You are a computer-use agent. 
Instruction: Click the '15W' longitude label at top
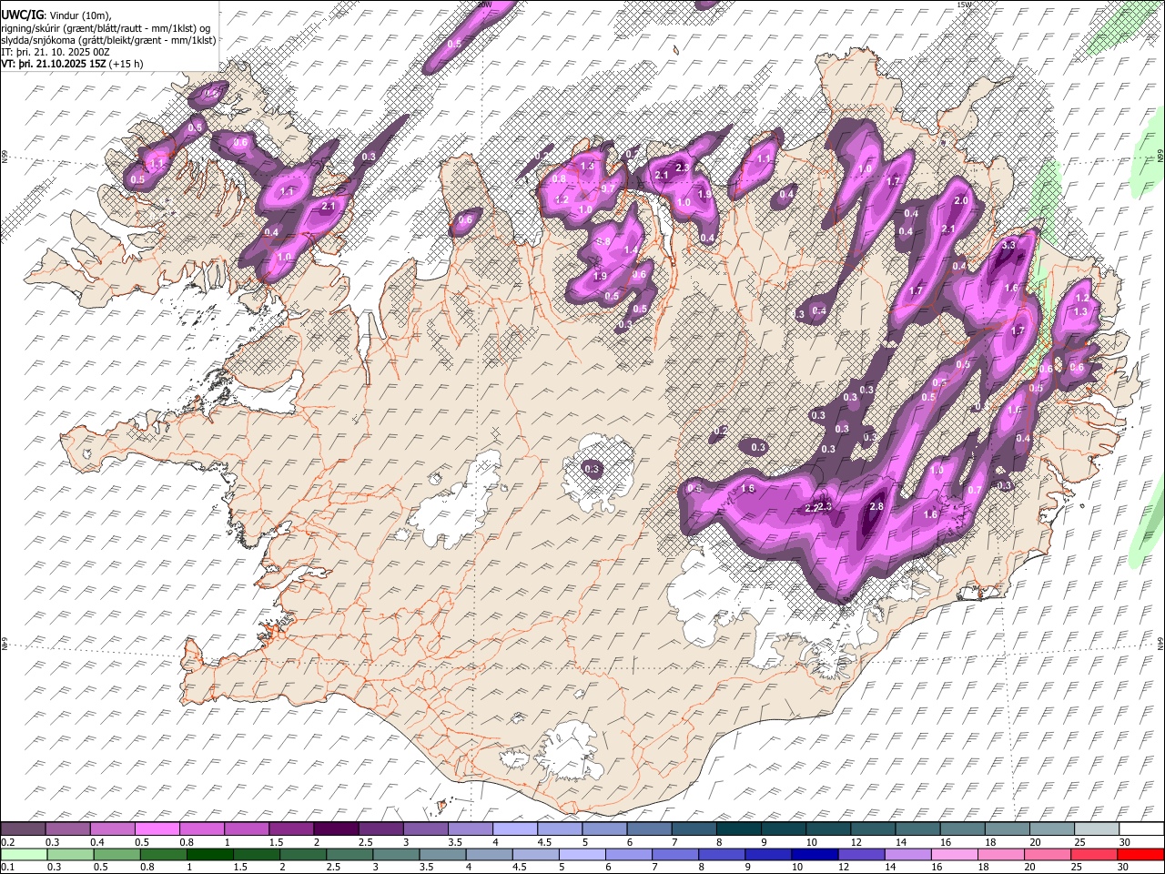pos(966,5)
